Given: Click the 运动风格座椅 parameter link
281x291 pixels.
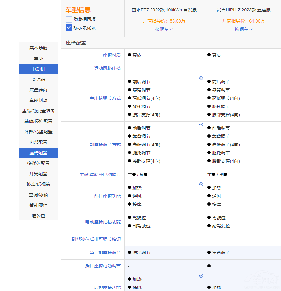Looking at the screenshot, I should tap(107, 68).
